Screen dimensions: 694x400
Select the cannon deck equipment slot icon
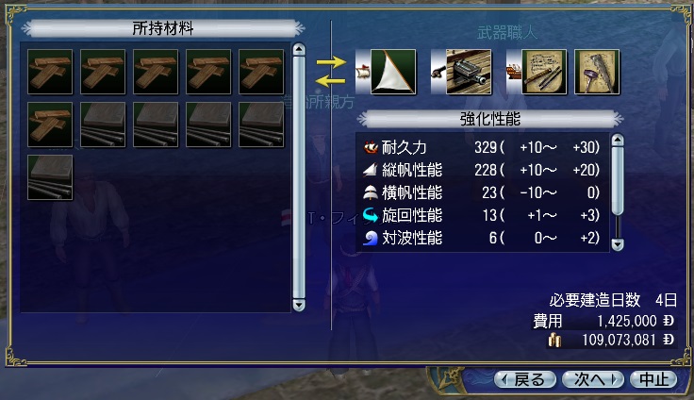pos(469,72)
